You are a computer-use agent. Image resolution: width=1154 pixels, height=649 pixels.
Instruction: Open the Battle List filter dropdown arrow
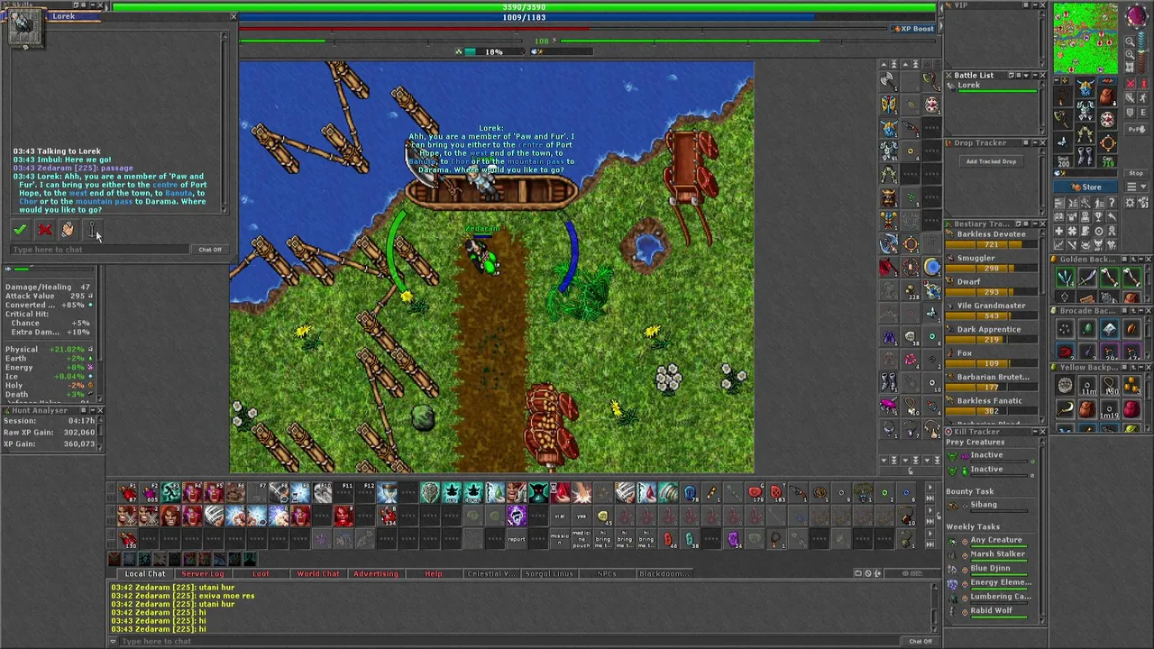[x=1026, y=76]
